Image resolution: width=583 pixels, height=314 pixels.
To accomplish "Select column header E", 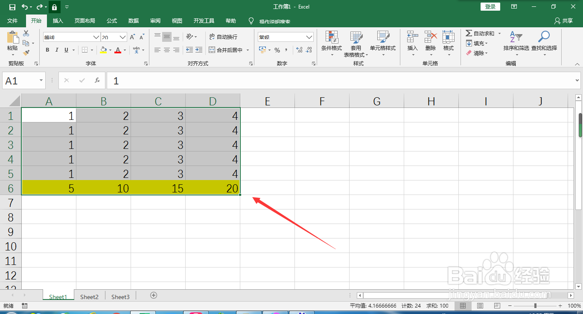I will (268, 101).
